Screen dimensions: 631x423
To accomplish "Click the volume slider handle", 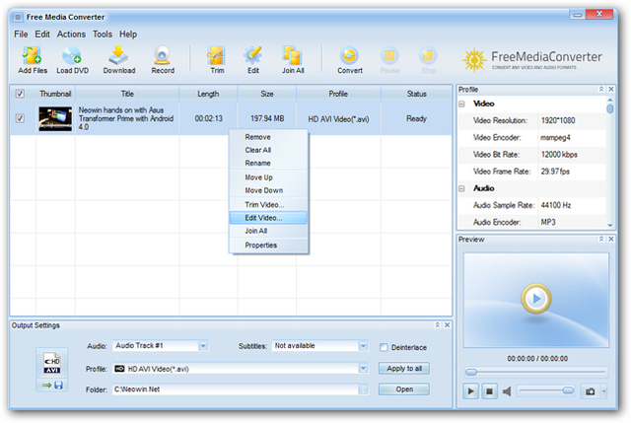I will (568, 390).
